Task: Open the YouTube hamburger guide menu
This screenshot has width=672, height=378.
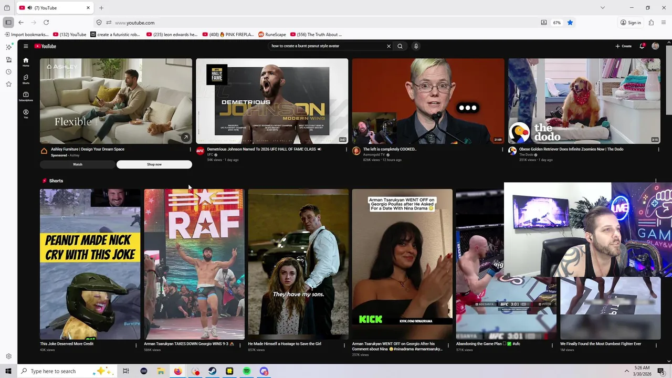Action: [x=26, y=46]
